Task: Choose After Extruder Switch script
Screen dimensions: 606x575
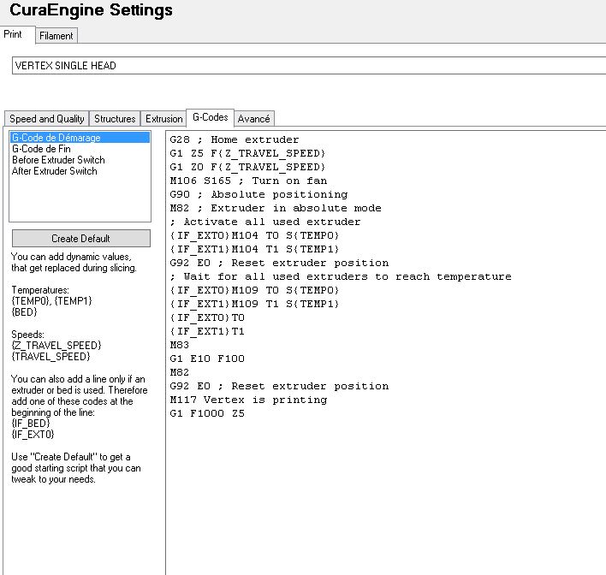Action: (x=55, y=171)
